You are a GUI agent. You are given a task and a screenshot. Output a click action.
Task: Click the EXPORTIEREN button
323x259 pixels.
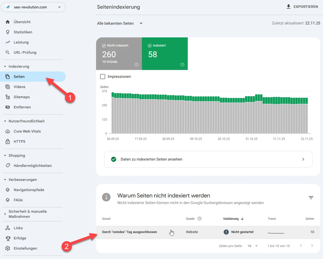pyautogui.click(x=302, y=7)
